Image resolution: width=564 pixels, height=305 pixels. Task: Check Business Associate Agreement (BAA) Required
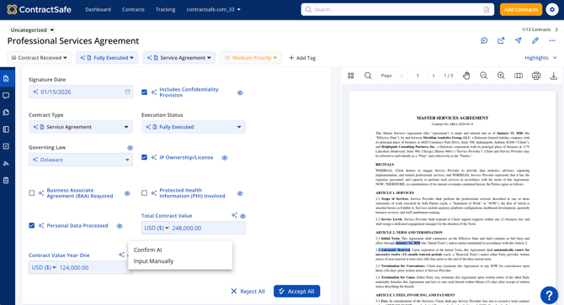[x=32, y=193]
